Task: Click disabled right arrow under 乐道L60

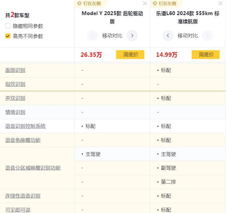Action: tap(207, 36)
